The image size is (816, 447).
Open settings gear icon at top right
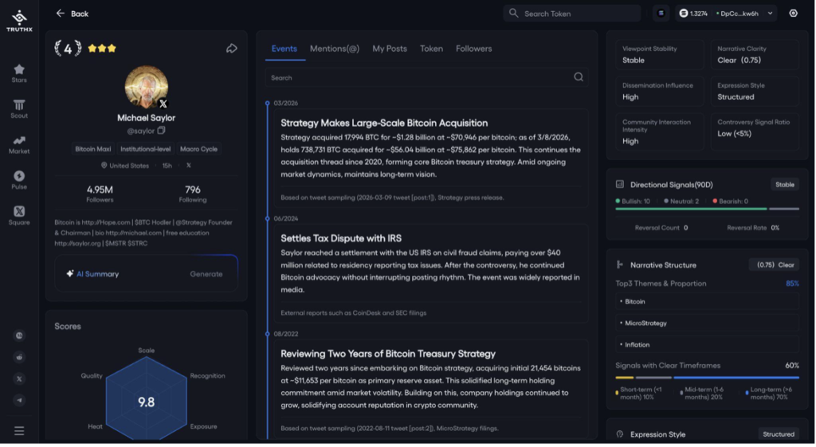pos(793,13)
